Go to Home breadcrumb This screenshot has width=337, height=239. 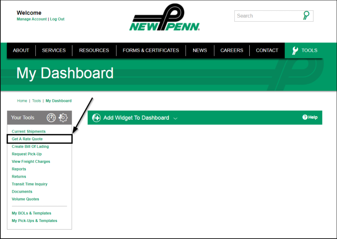pos(22,101)
